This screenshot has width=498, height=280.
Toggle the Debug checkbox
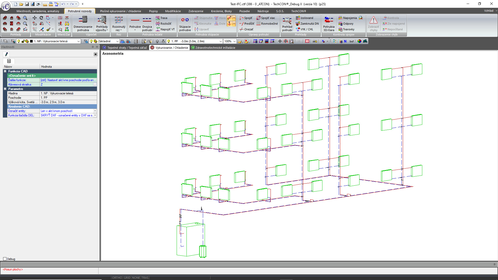(x=5, y=259)
